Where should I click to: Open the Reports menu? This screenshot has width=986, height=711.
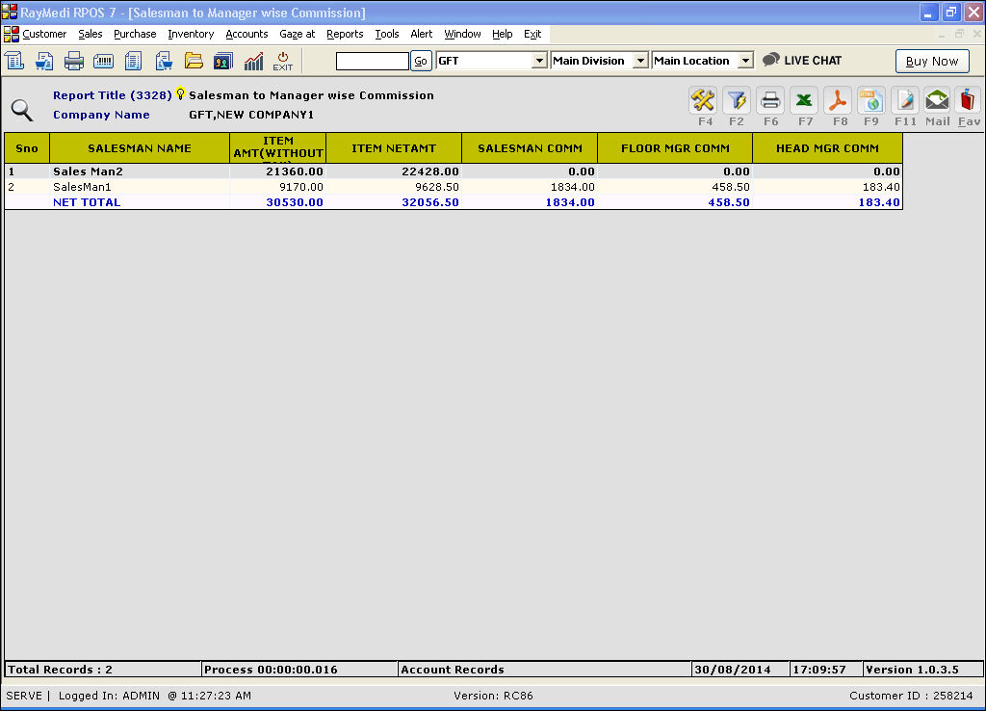point(345,34)
